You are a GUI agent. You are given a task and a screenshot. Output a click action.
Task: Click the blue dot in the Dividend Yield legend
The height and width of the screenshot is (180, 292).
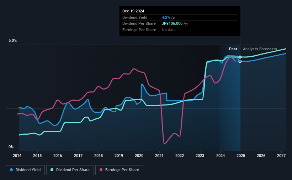click(x=11, y=170)
